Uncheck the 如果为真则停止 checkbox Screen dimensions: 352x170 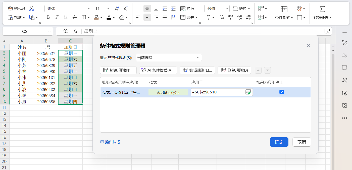(281, 92)
